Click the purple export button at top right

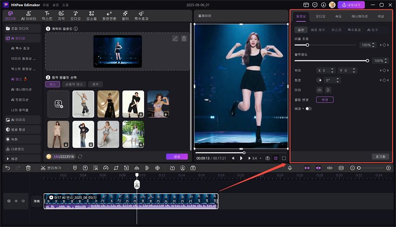(x=351, y=5)
